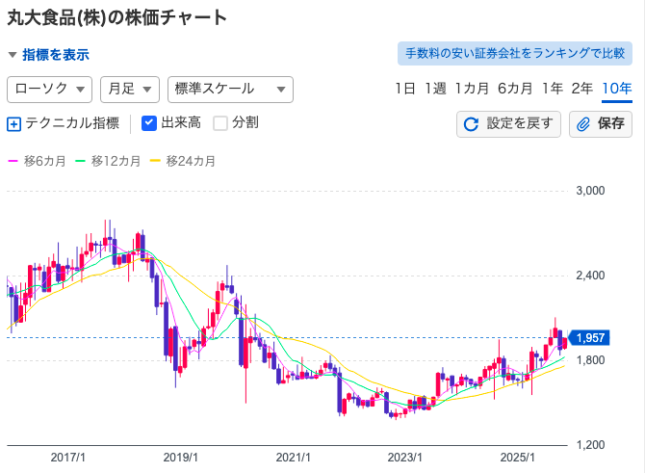The image size is (645, 473).
Task: Click the reset settings refresh icon
Action: [x=471, y=124]
